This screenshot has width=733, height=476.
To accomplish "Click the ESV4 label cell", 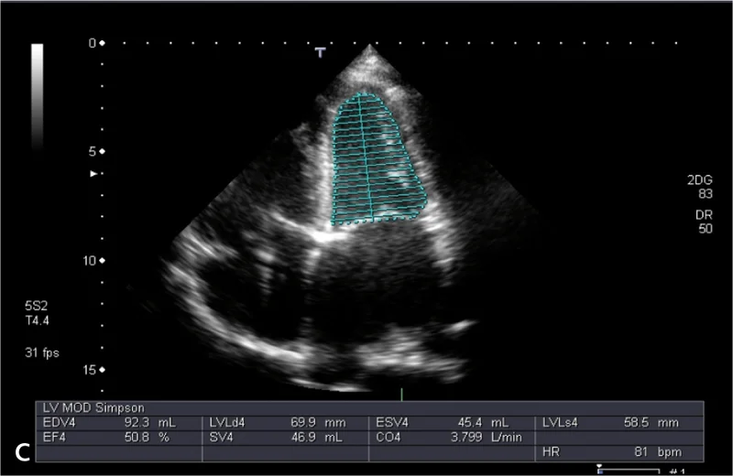I will click(x=392, y=423).
